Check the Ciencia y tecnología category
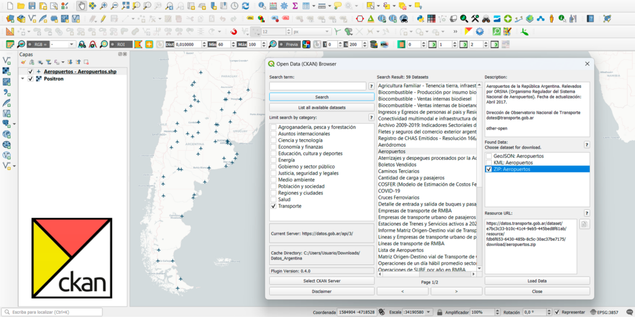Image resolution: width=635 pixels, height=317 pixels. click(x=273, y=141)
